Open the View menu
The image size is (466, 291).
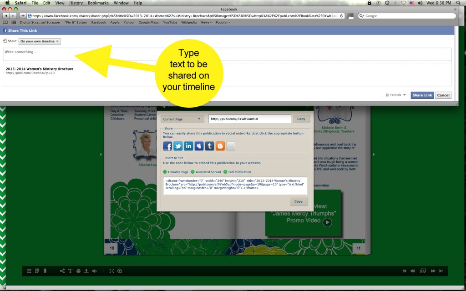click(x=60, y=3)
